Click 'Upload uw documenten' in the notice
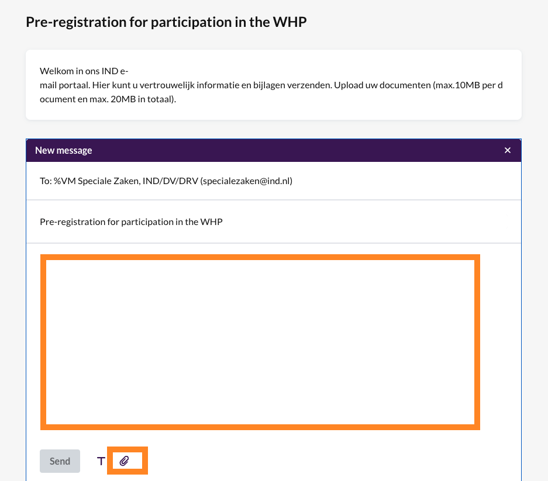Viewport: 548px width, 481px height. click(382, 85)
